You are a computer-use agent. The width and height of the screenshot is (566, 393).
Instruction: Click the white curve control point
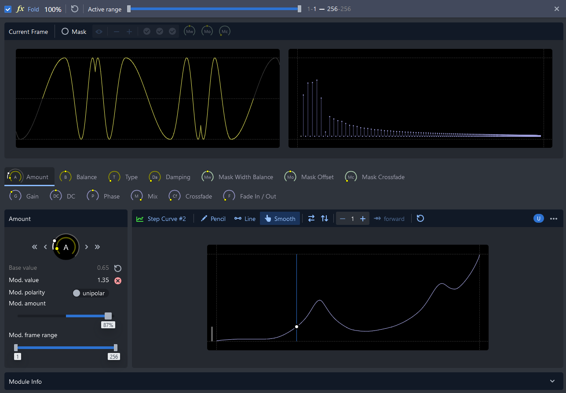[x=296, y=327]
